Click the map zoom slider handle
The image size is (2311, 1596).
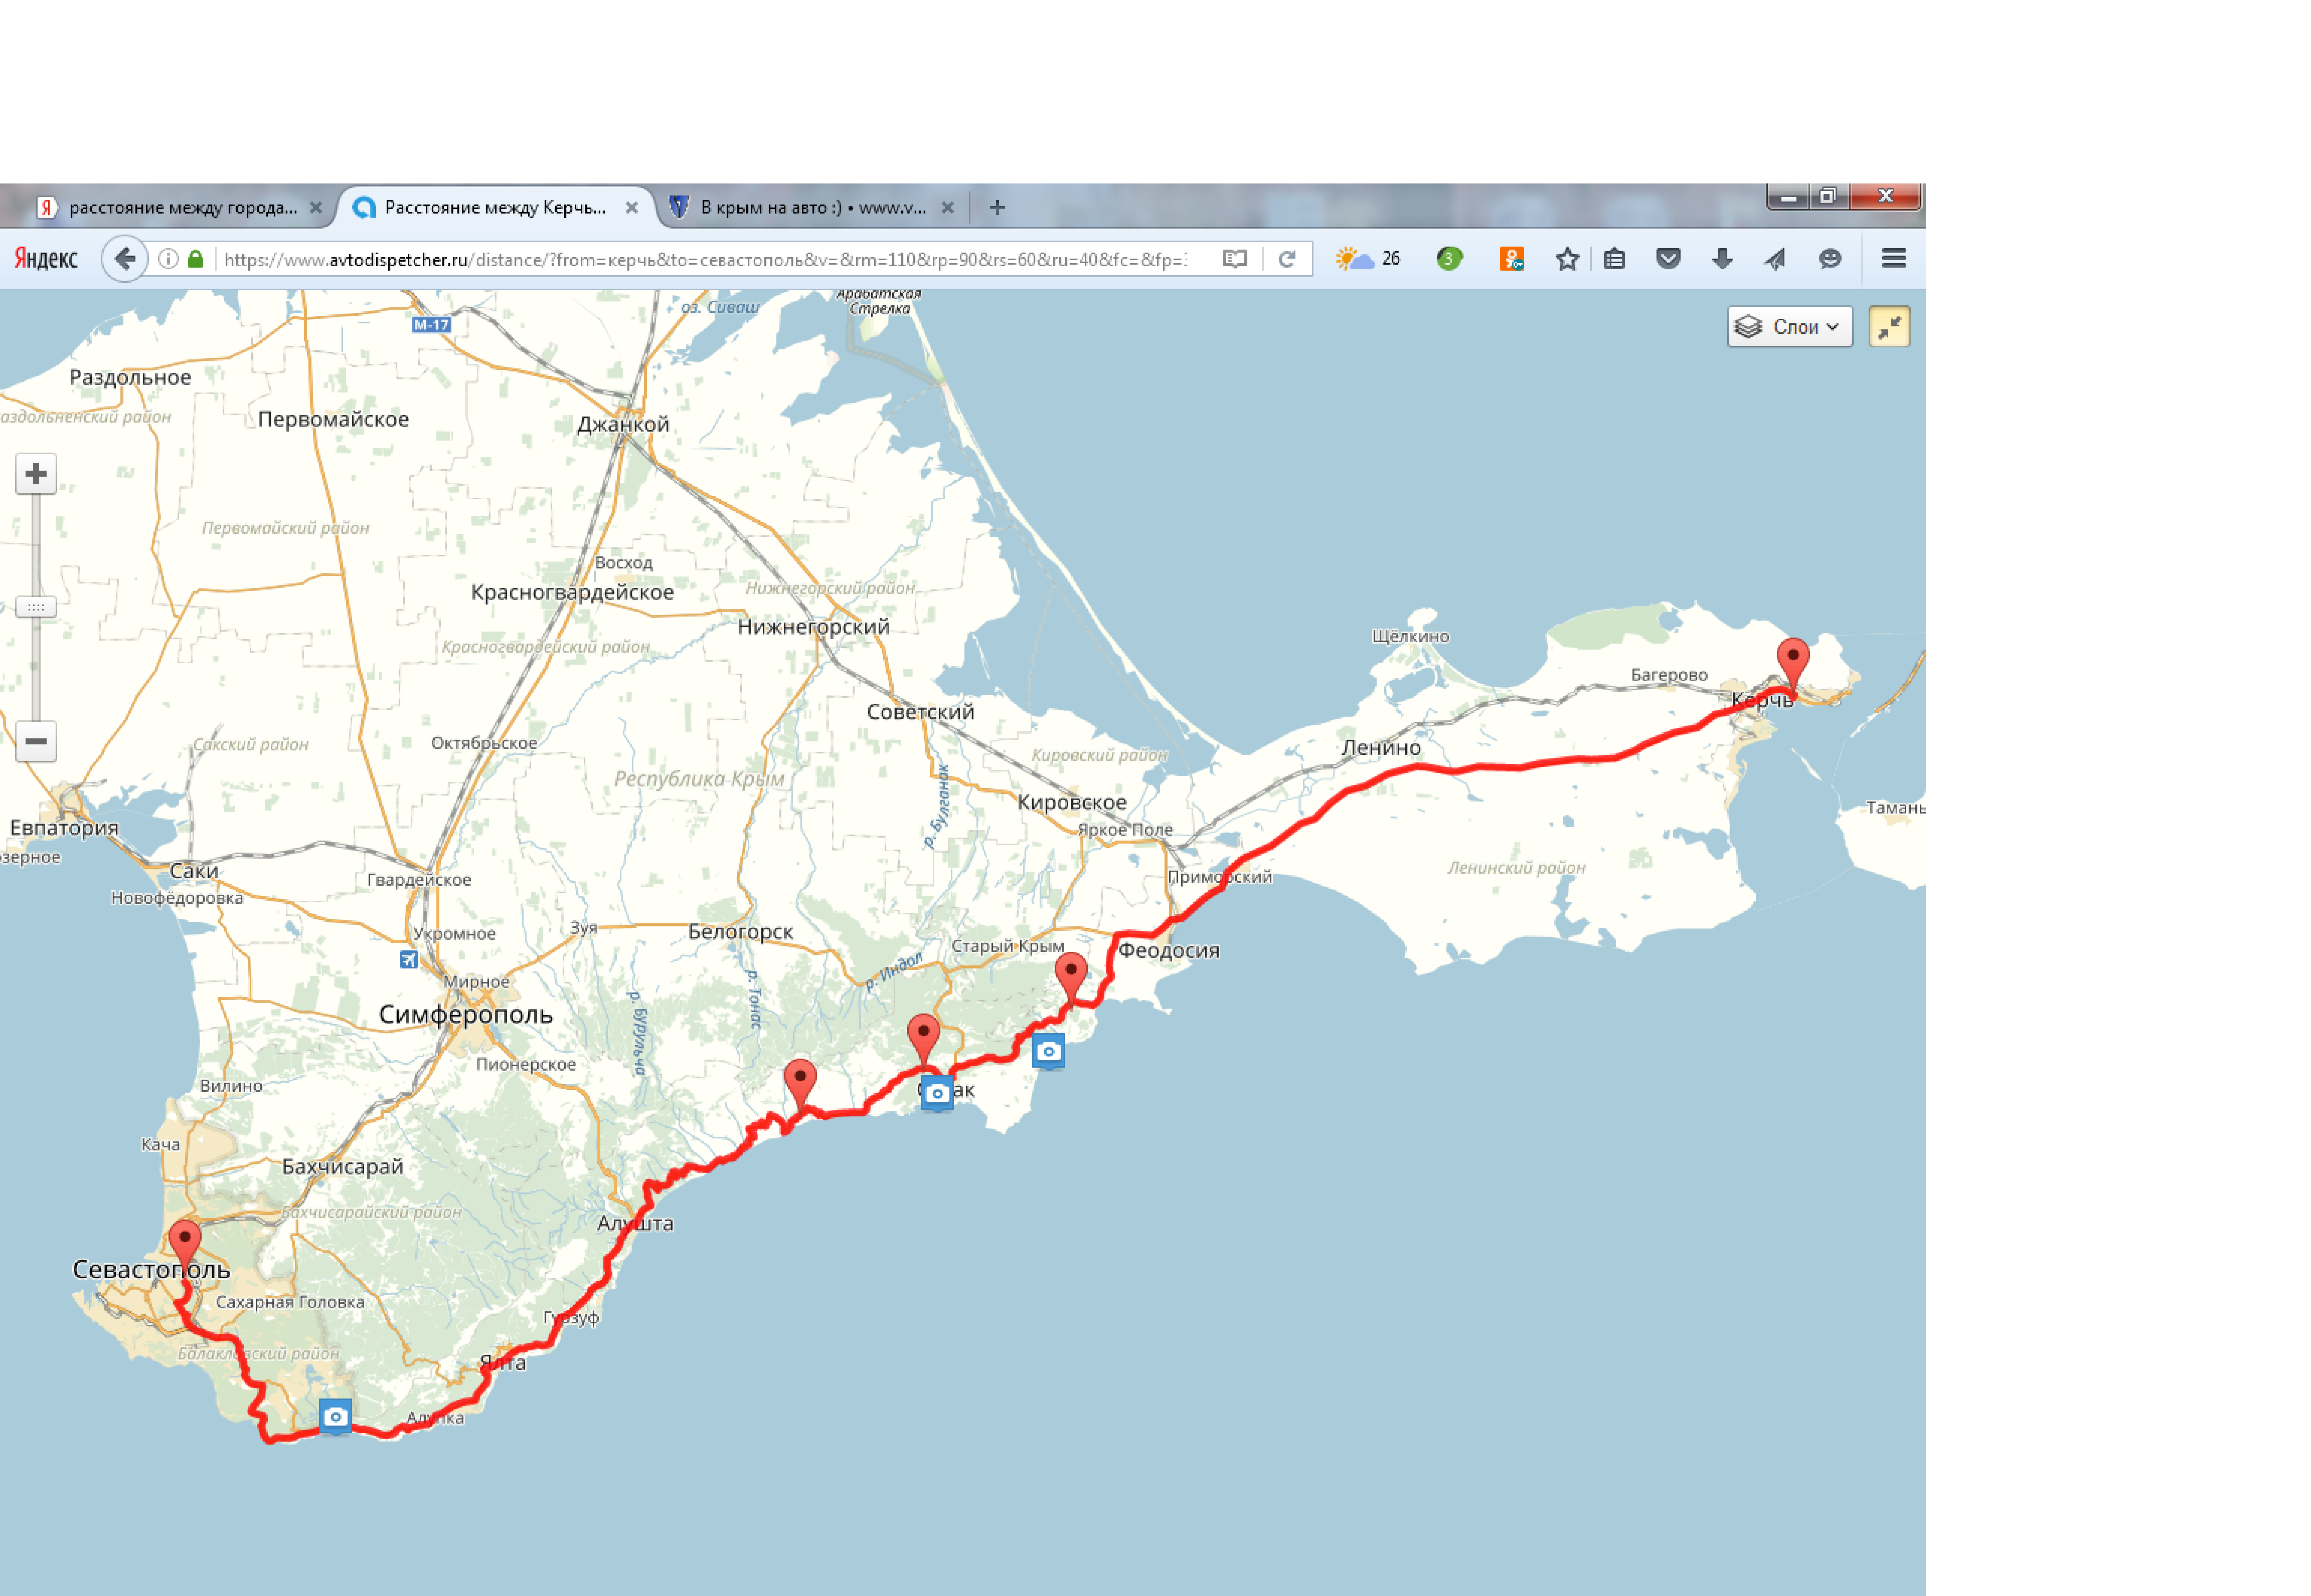36,607
